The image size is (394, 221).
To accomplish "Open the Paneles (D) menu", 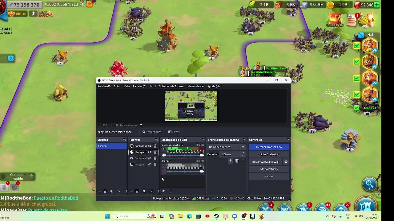I will click(x=139, y=86).
